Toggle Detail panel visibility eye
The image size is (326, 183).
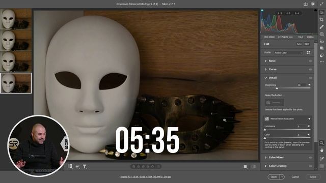[310, 78]
